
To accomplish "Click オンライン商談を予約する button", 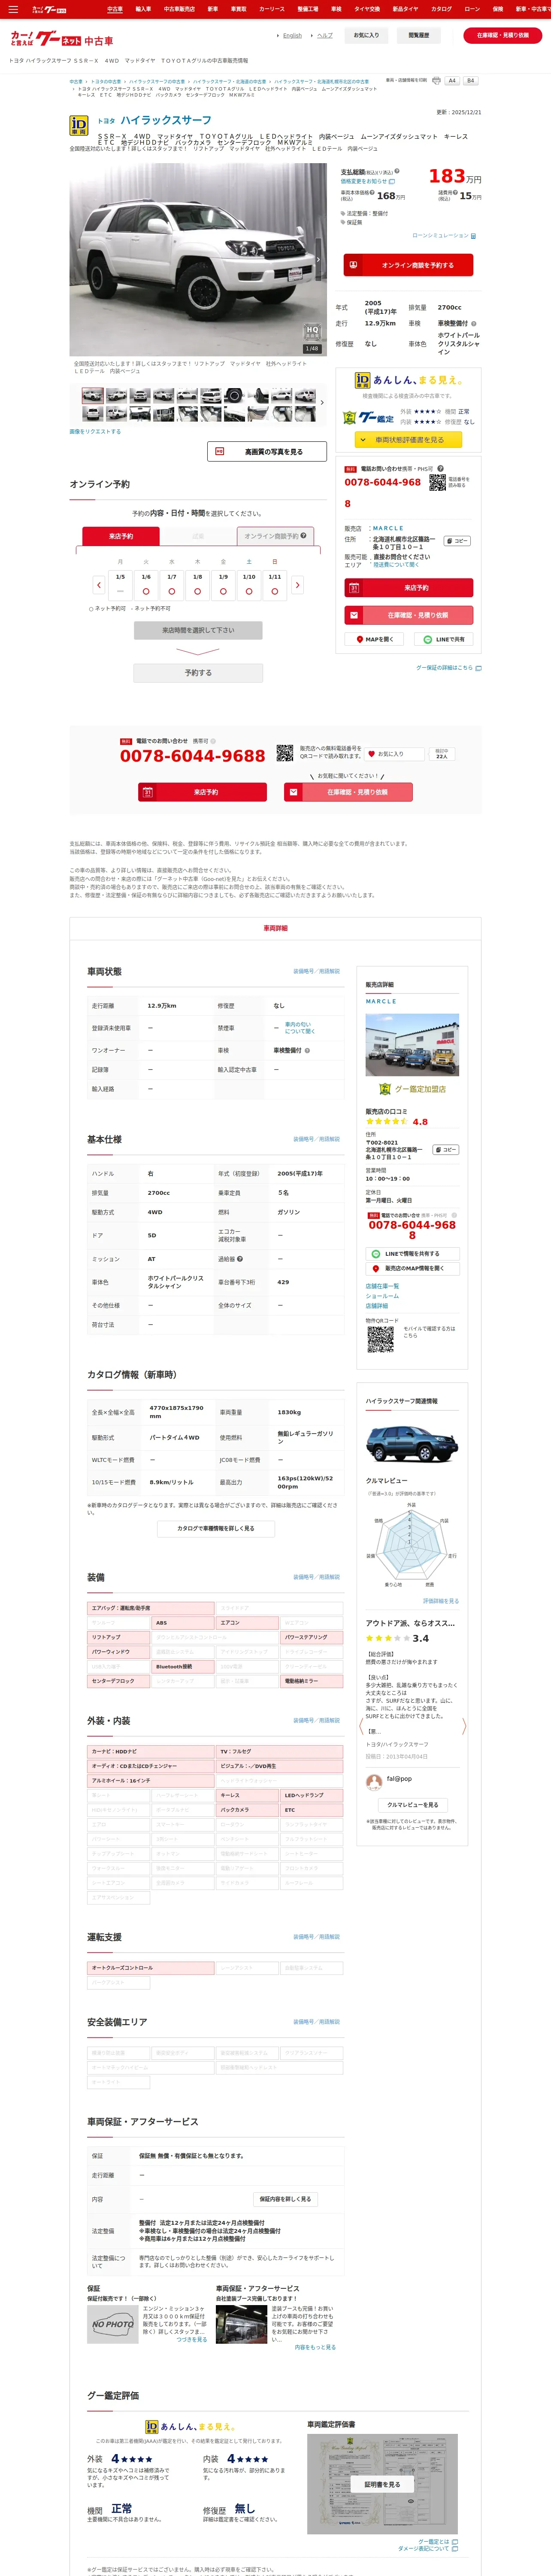I will [x=408, y=265].
